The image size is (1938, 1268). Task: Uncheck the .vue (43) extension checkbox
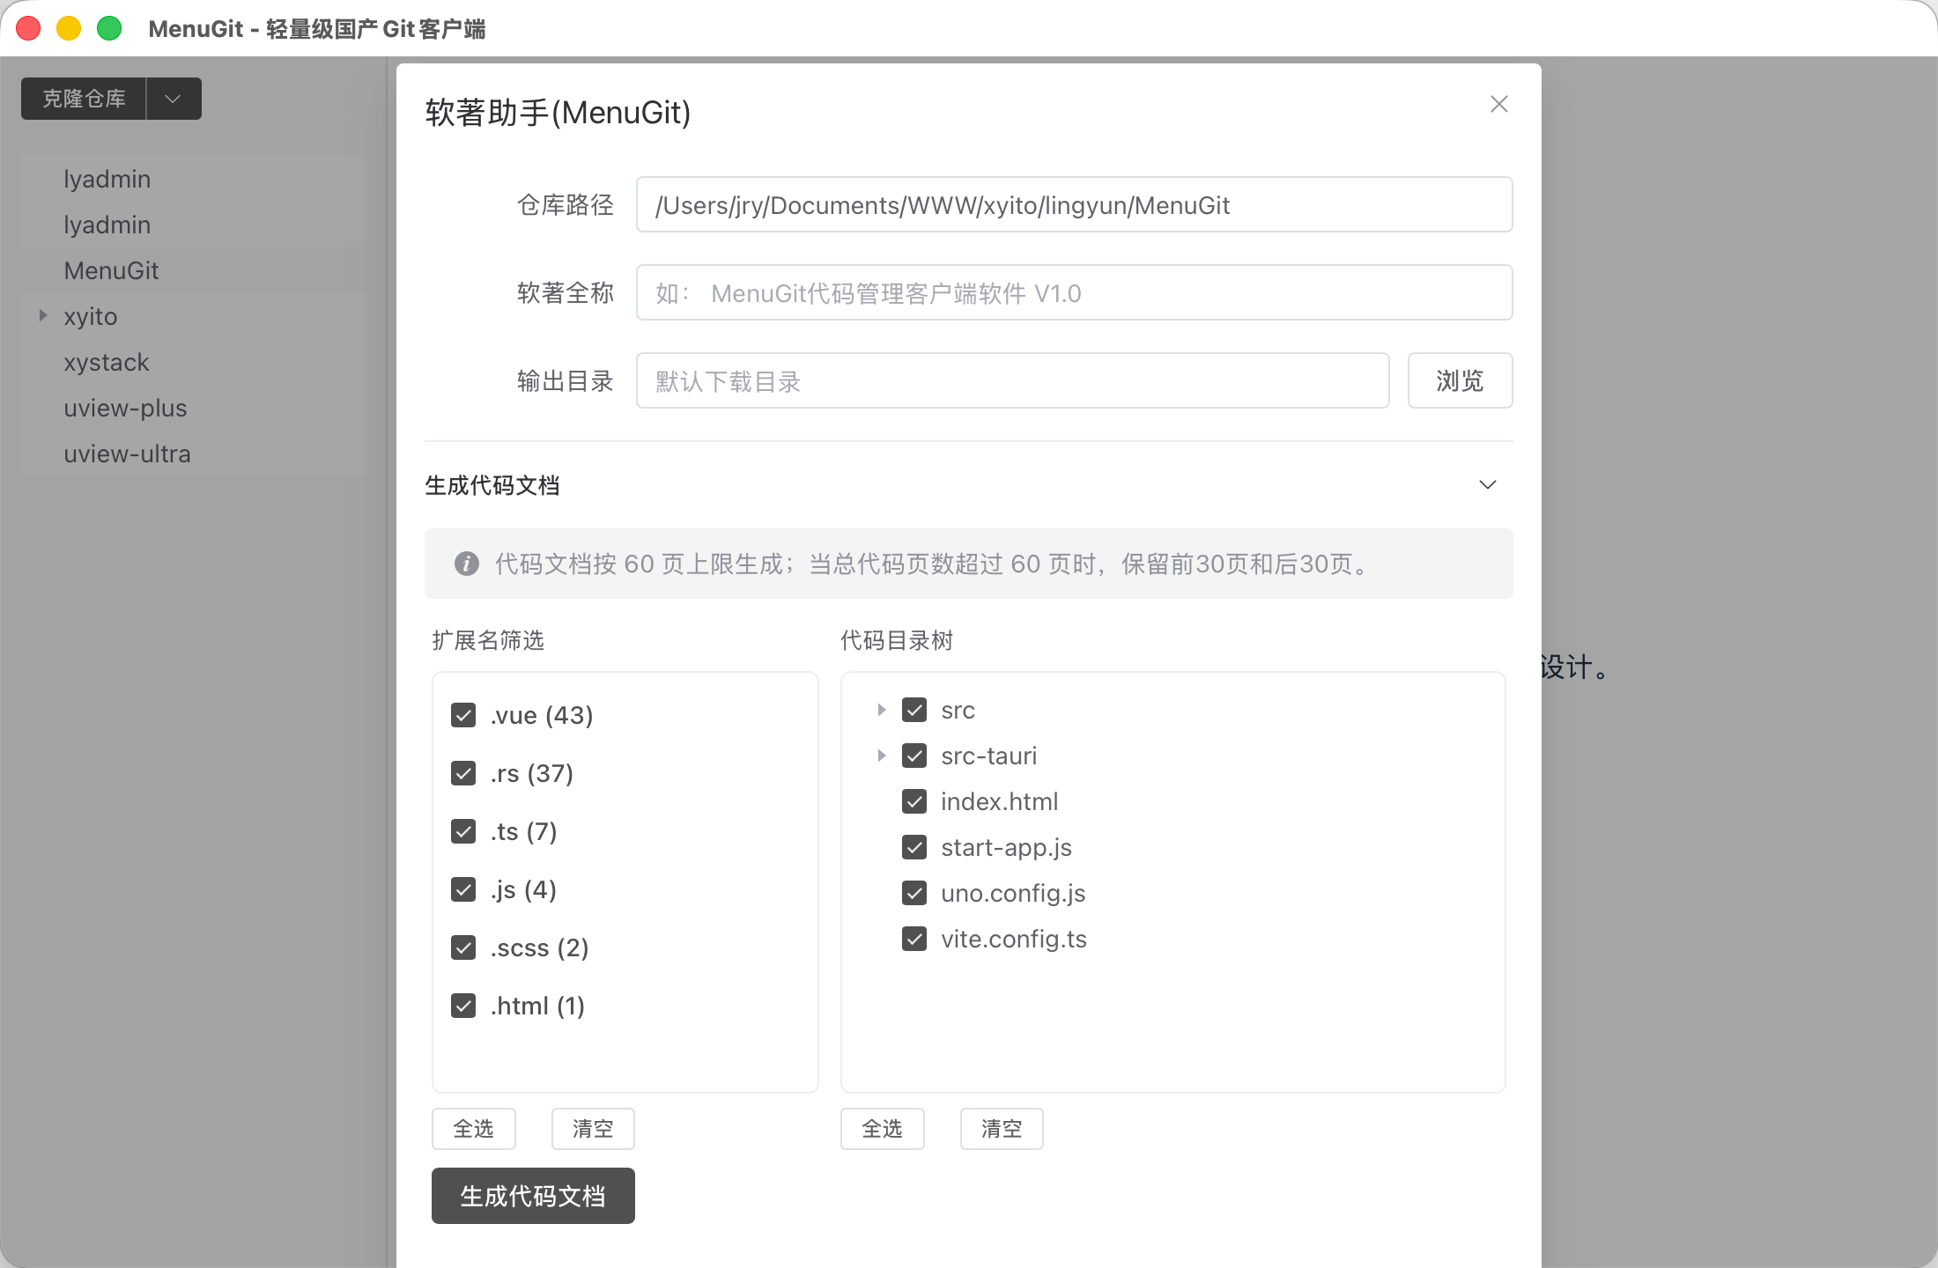tap(463, 715)
